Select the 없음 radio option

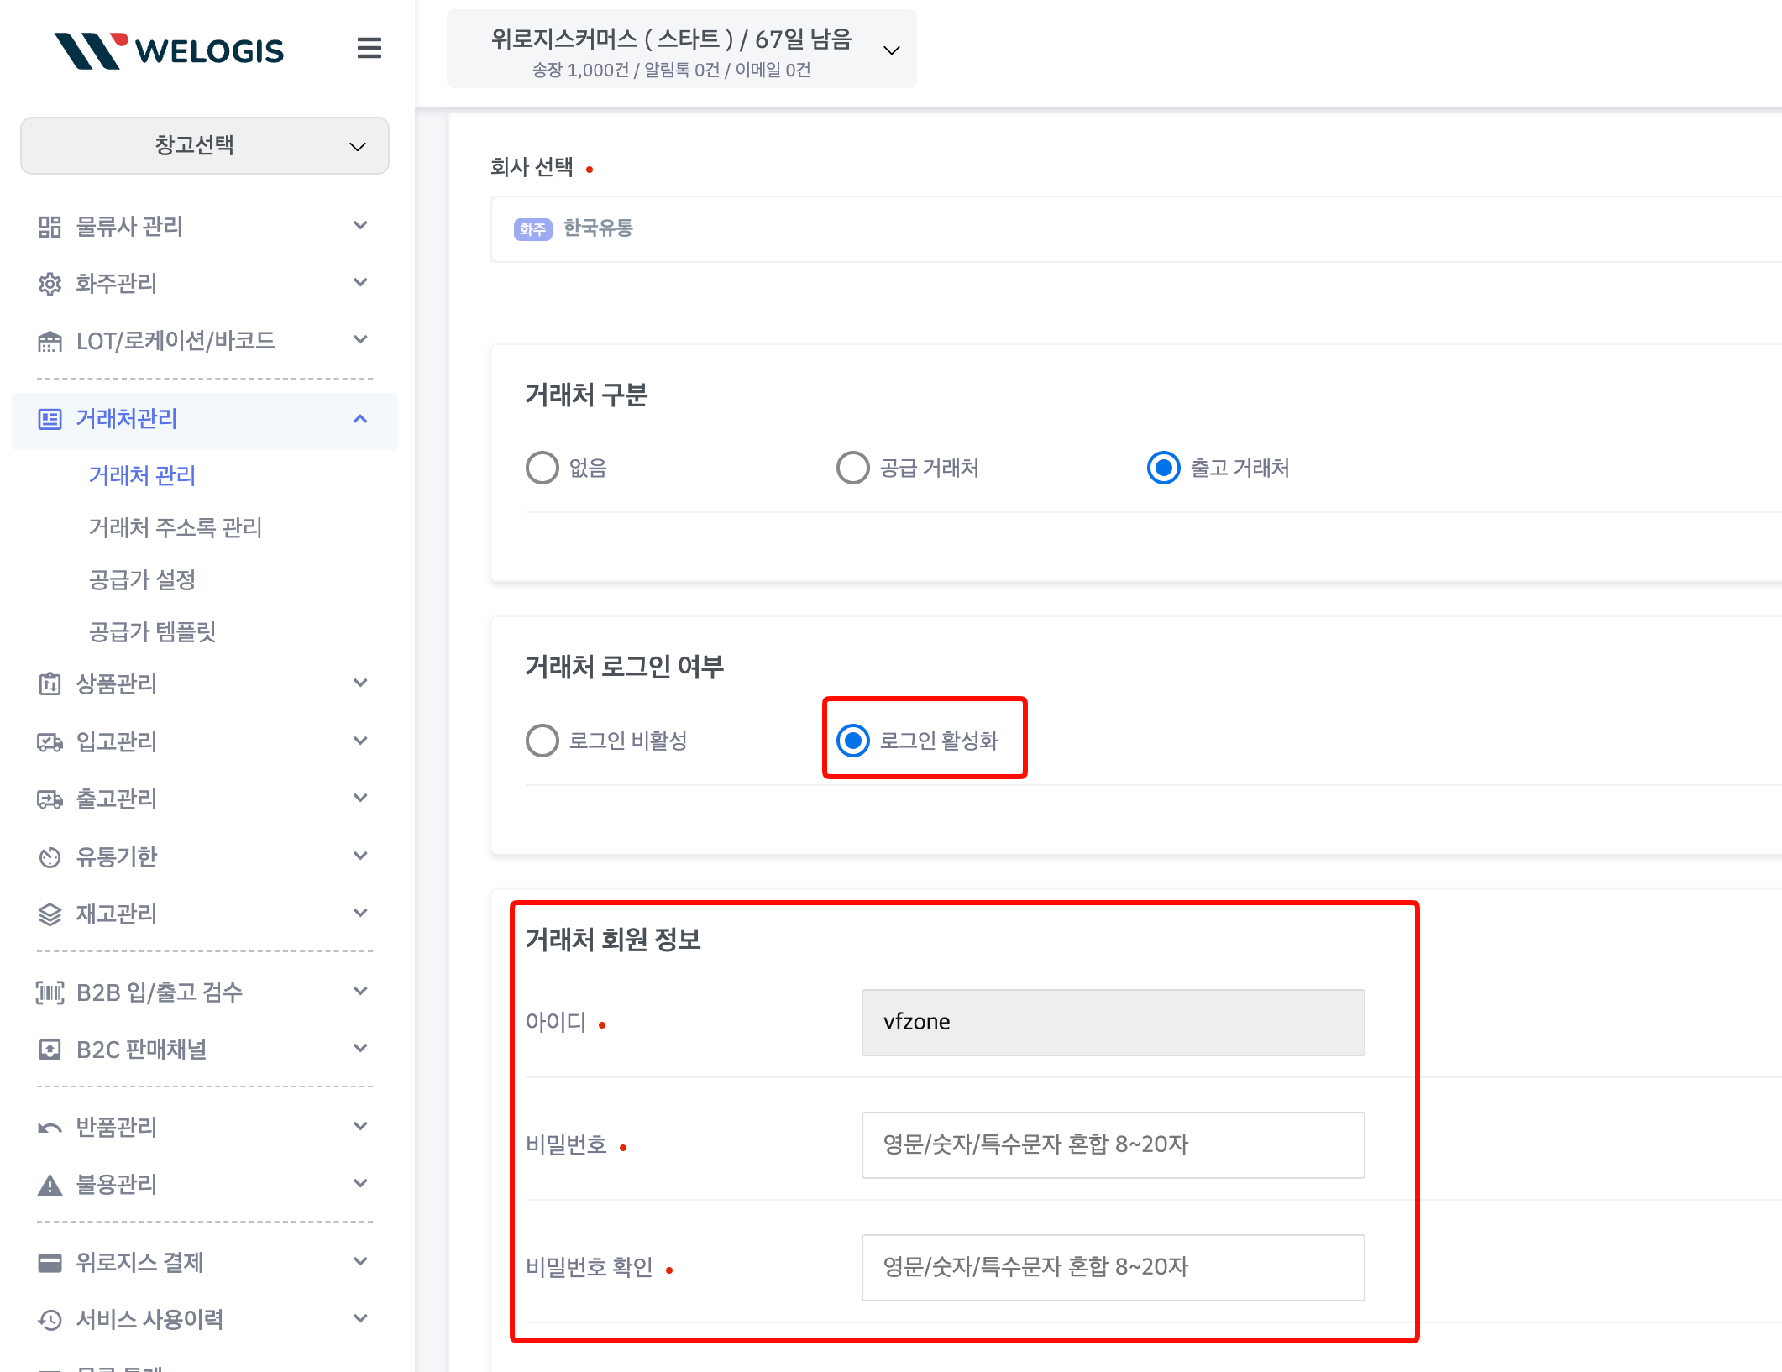(542, 468)
